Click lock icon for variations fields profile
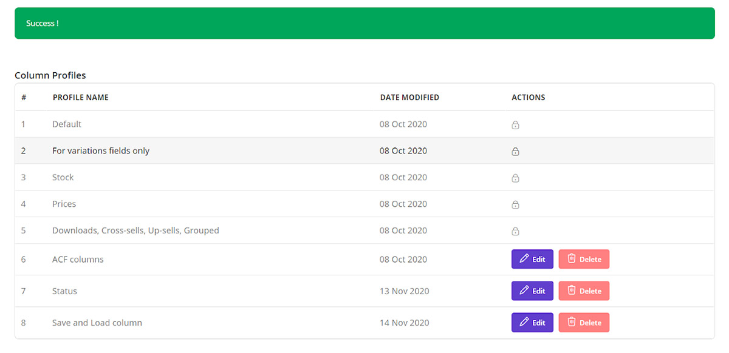Image resolution: width=729 pixels, height=353 pixels. pyautogui.click(x=515, y=152)
